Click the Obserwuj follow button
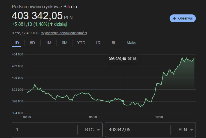This screenshot has height=138, width=206. pyautogui.click(x=183, y=18)
